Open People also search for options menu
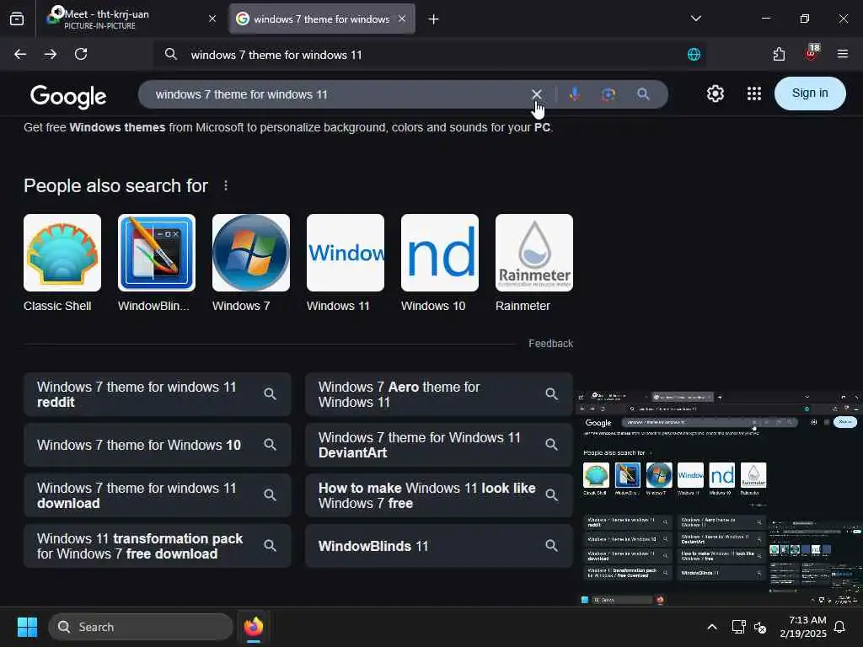 coord(226,186)
